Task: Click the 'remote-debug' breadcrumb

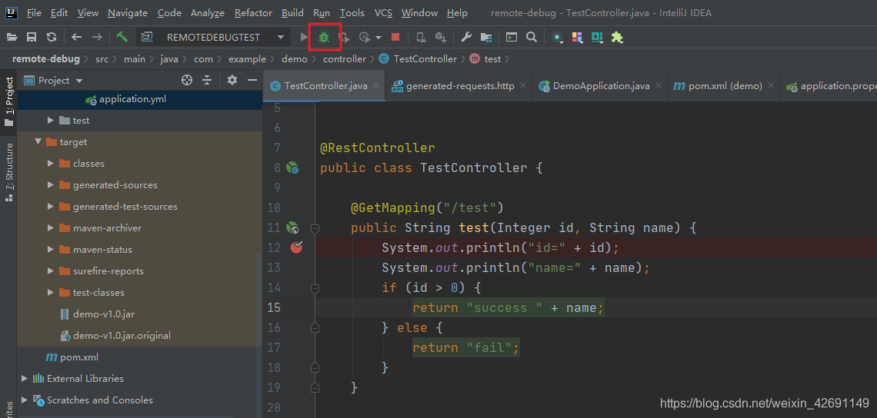Action: (46, 58)
